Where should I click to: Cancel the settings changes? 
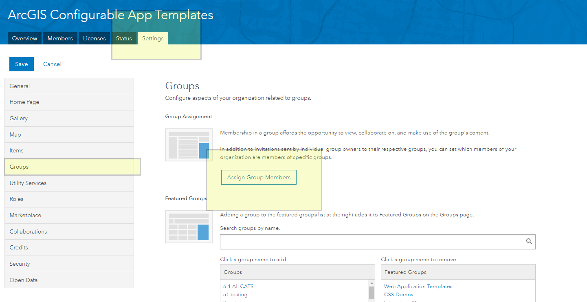(52, 64)
